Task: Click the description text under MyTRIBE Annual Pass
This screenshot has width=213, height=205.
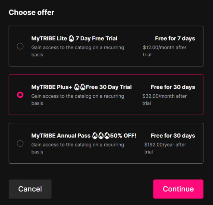Action: coord(78,148)
